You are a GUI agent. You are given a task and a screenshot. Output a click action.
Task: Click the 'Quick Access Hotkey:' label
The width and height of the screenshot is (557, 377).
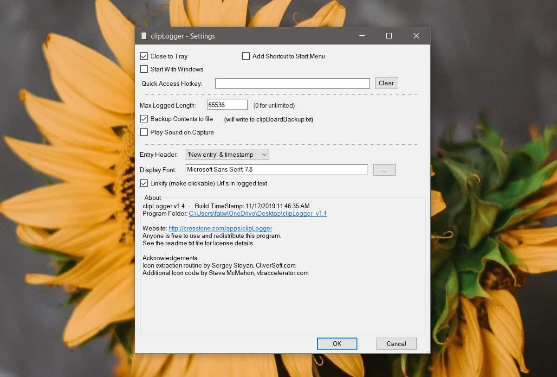tap(172, 84)
